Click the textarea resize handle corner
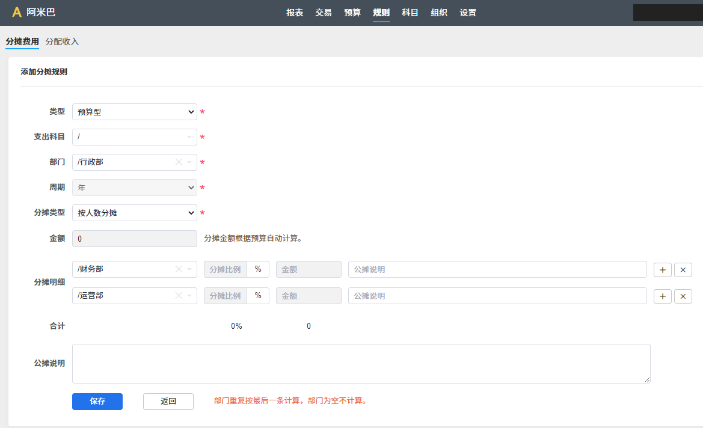This screenshot has height=428, width=703. pyautogui.click(x=647, y=380)
